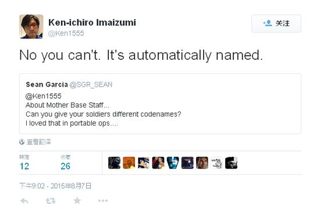The height and width of the screenshot is (212, 320).
Task: Open the more options ellipsis
Action: coord(103,200)
